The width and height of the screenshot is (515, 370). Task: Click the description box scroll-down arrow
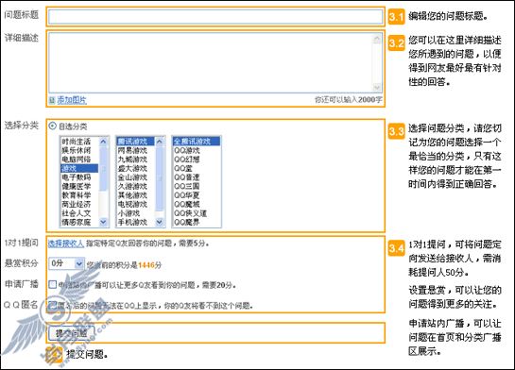pos(377,87)
